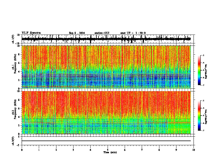This screenshot has height=168, width=218.
Task: Click the "start UT = 2 :30: 0" text
Action: 133,33
